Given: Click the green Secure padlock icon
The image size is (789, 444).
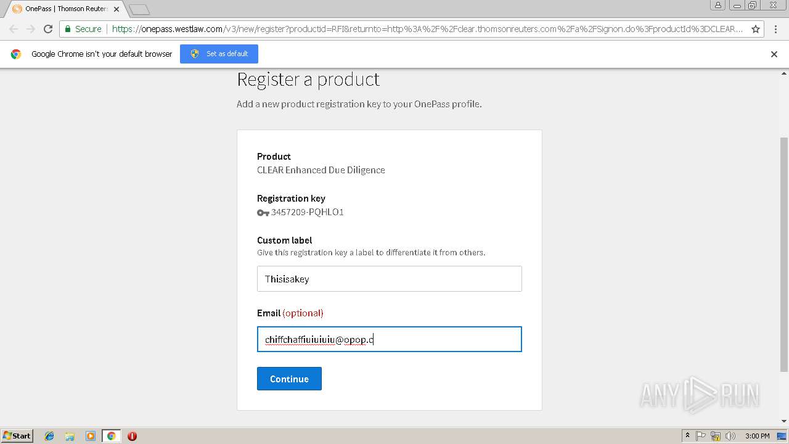Looking at the screenshot, I should [68, 29].
